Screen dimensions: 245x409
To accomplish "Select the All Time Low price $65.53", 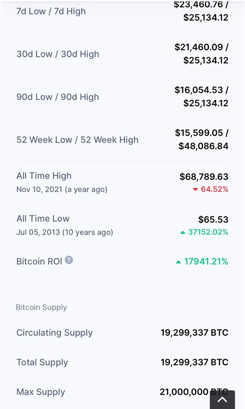I will point(213,220).
